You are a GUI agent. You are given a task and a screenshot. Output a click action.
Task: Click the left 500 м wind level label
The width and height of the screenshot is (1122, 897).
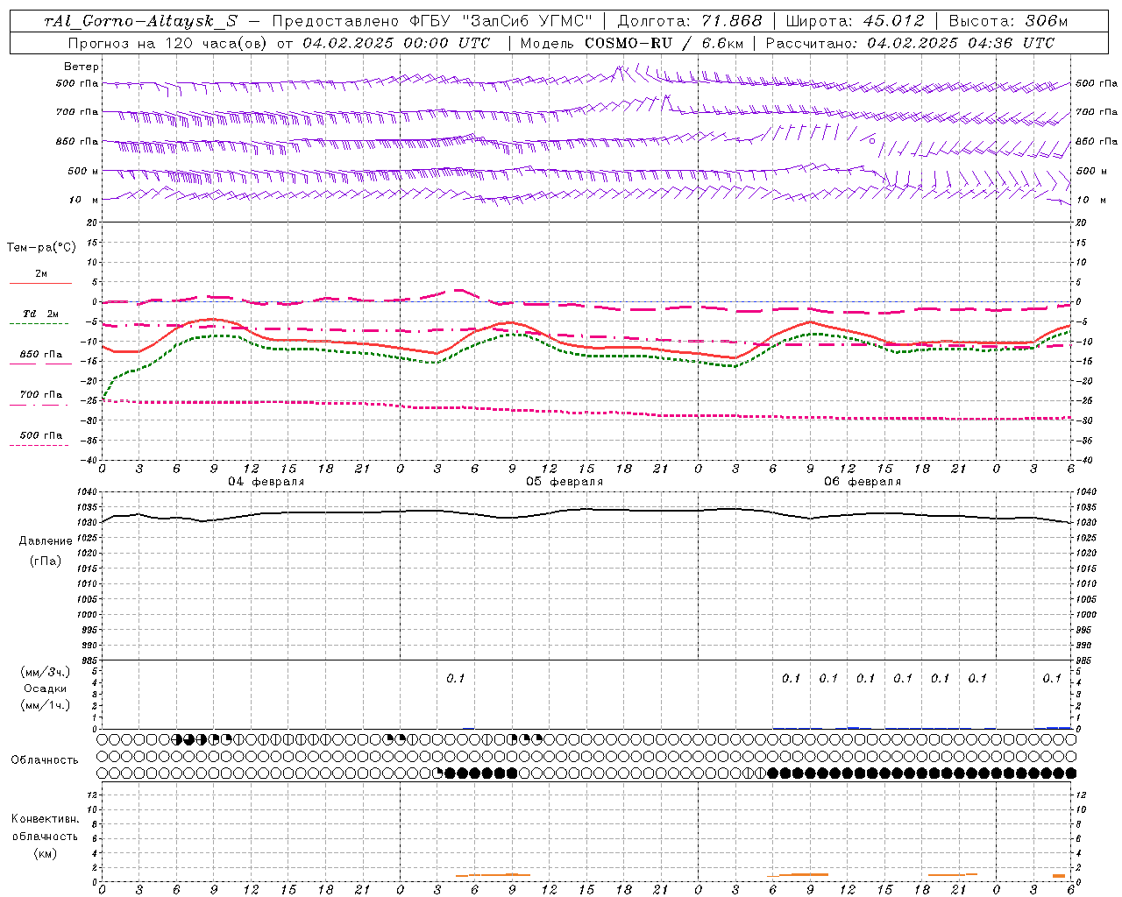click(x=83, y=171)
